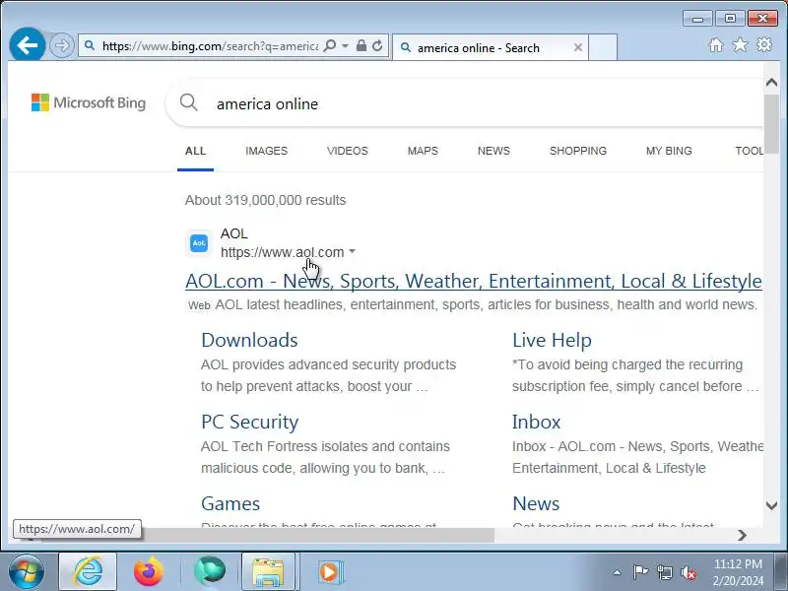Screen dimensions: 788x591
Task: Open the address bar dropdown arrow
Action: coord(346,45)
